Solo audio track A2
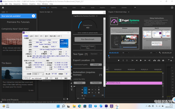This screenshot has height=109, width=175. tap(96, 90)
